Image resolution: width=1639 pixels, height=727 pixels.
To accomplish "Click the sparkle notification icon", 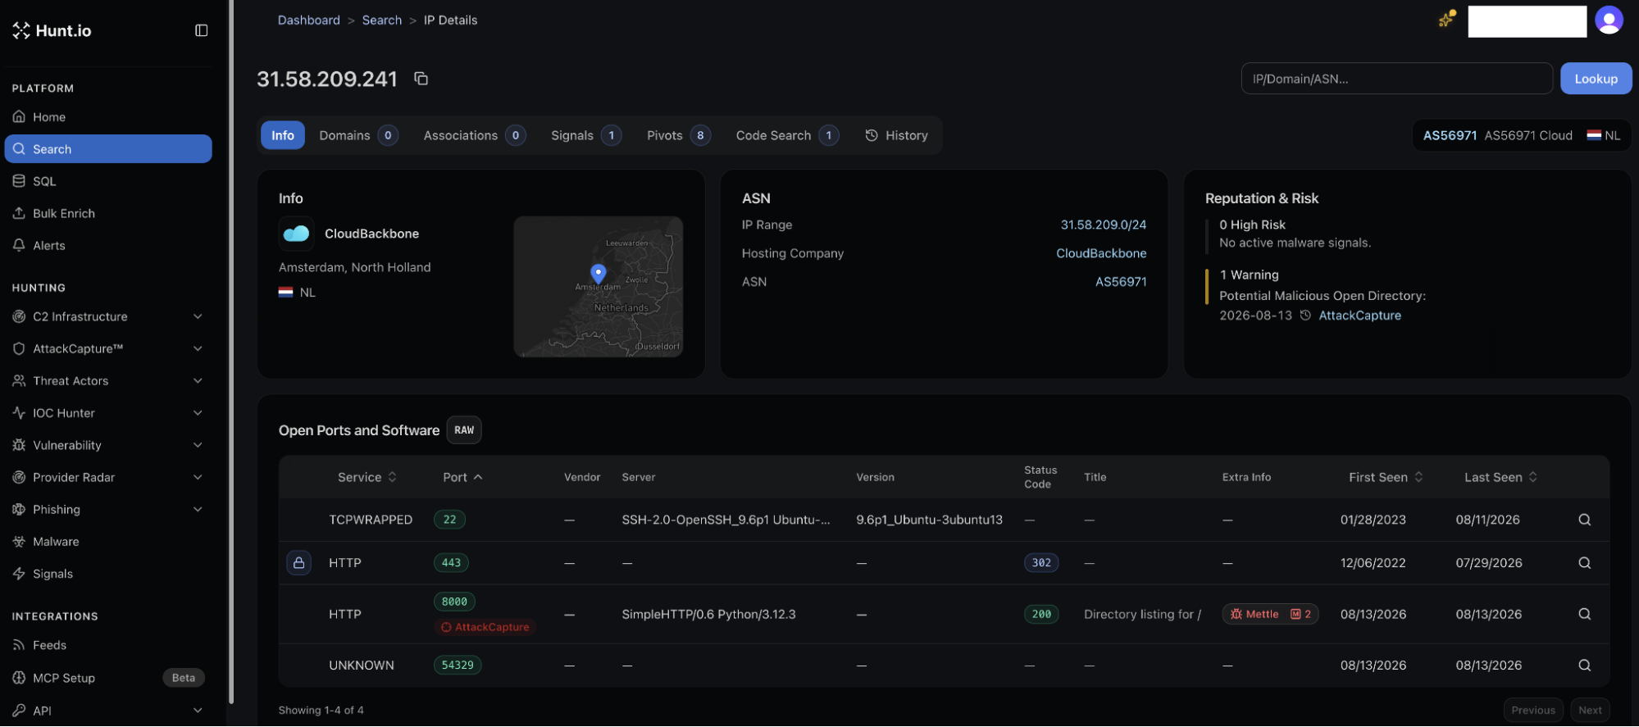I will click(1447, 19).
